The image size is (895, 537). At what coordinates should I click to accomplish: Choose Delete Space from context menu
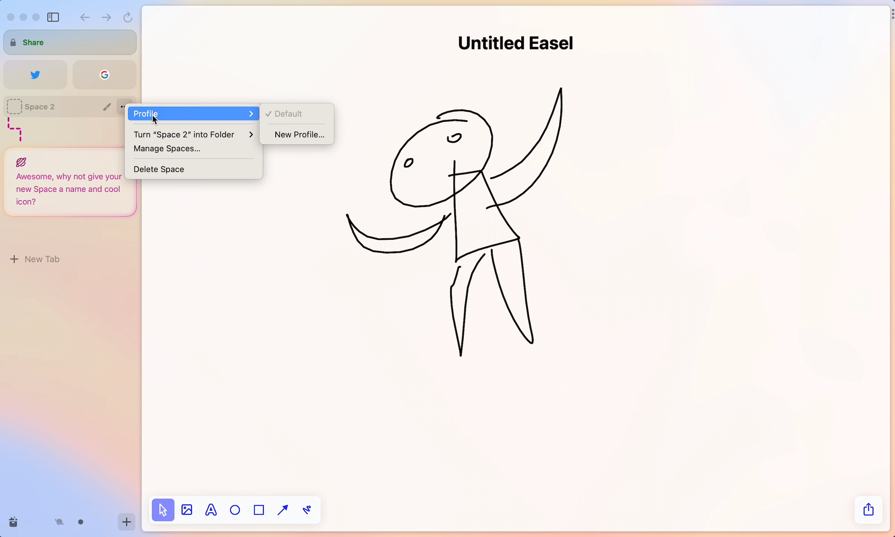pos(159,169)
